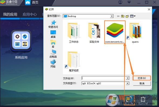159x107 pixels.
Task: Click the 取消 button
Action: point(142,83)
